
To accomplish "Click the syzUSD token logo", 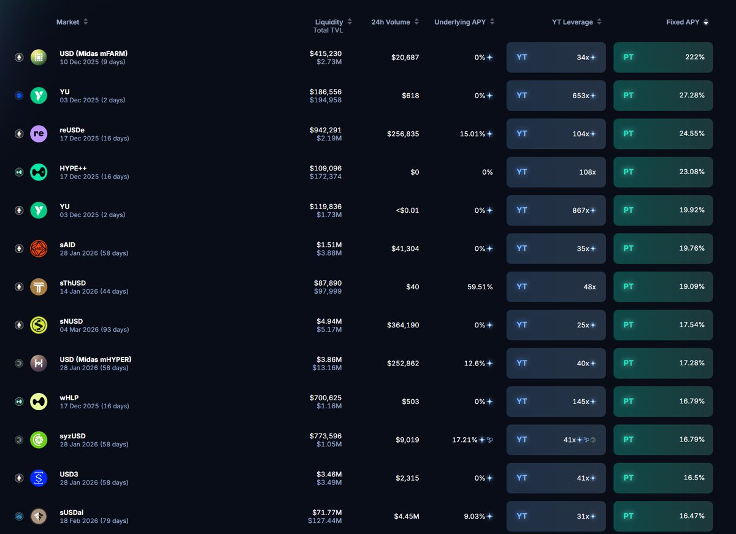I will click(x=39, y=440).
